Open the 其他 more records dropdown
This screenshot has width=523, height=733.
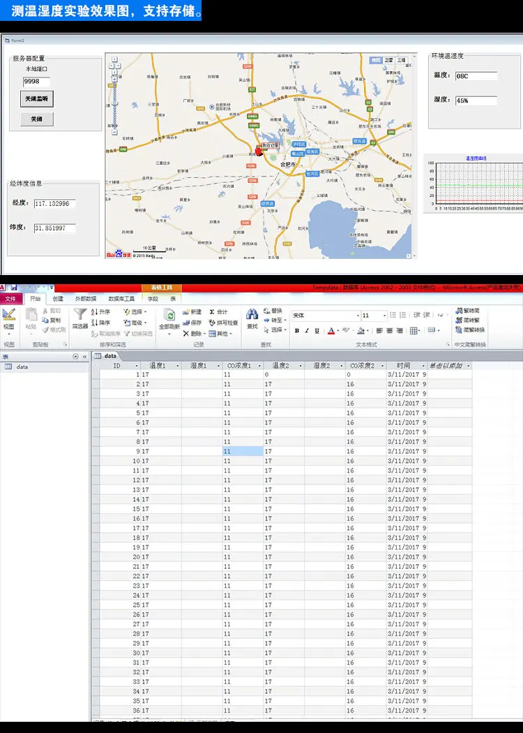pos(220,333)
